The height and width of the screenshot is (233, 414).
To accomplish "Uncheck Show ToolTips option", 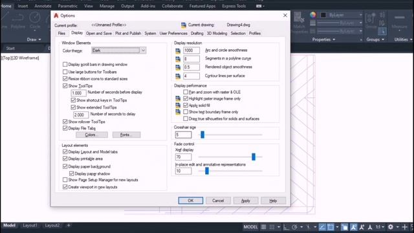I will [65, 85].
